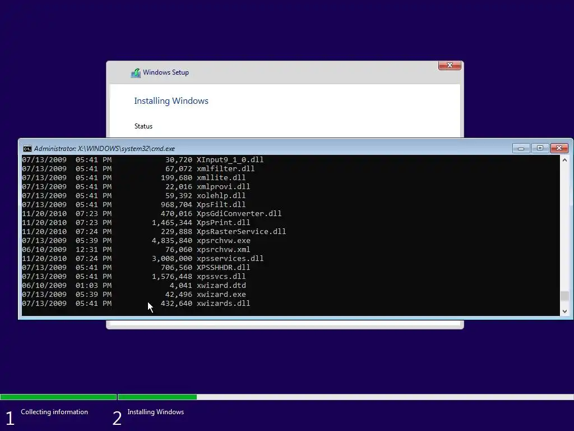The height and width of the screenshot is (431, 574).
Task: Click the XInput9_1_0.dll file name
Action: (x=230, y=160)
